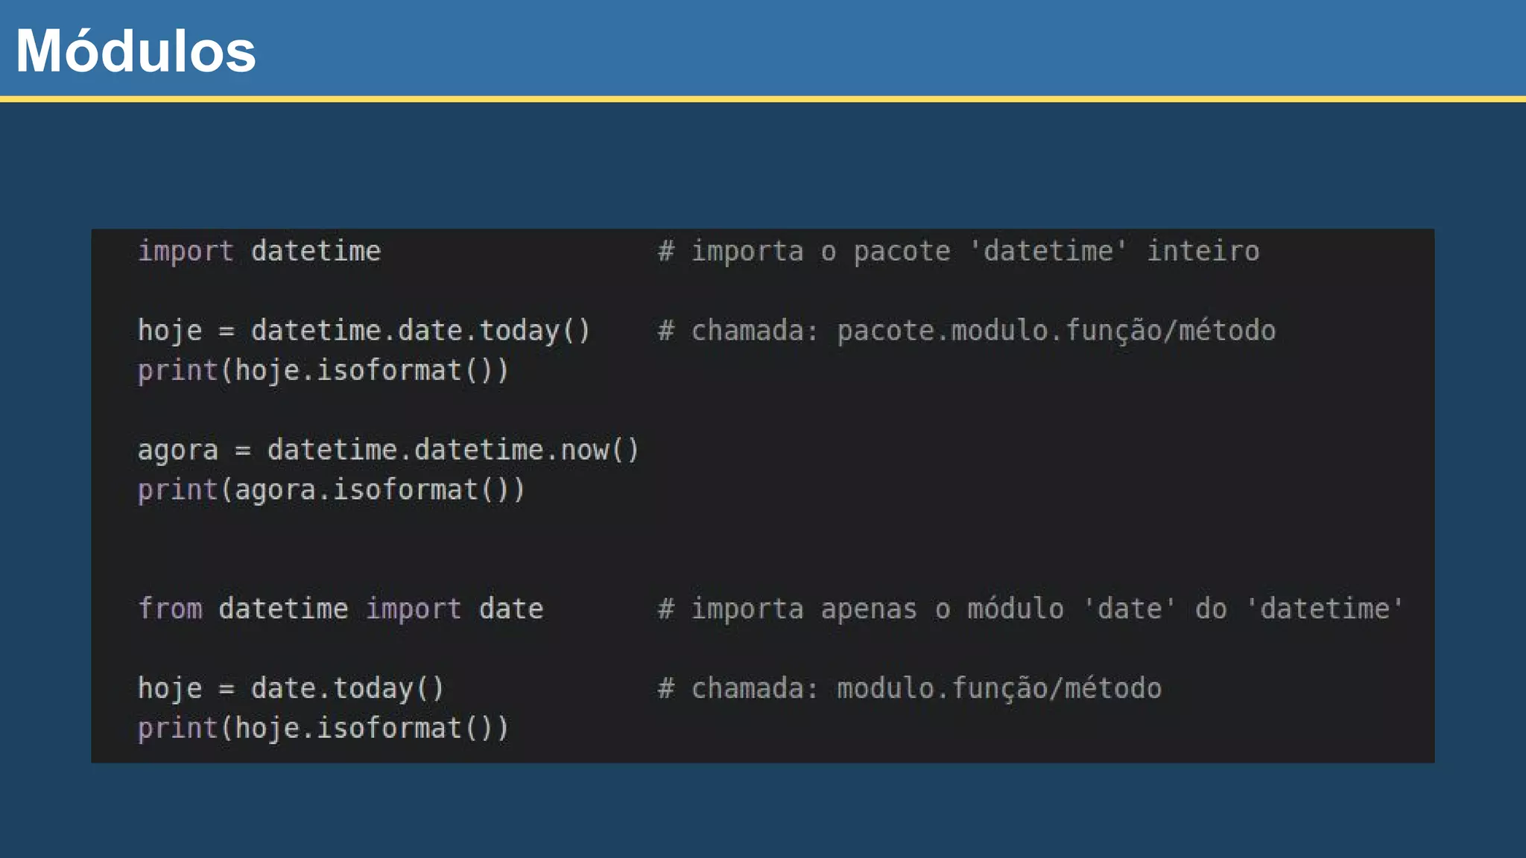This screenshot has width=1526, height=858.
Task: Click the 'import' keyword on the first code line
Action: (x=186, y=251)
